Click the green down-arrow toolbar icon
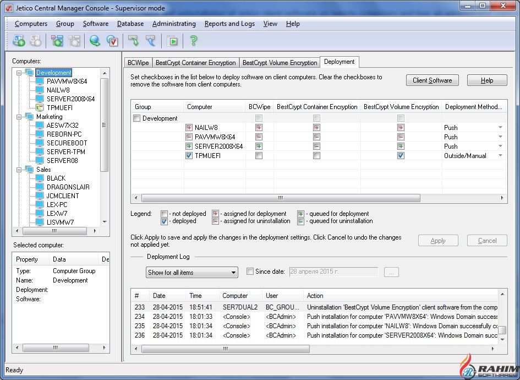Image resolution: width=520 pixels, height=380 pixels. coord(133,41)
